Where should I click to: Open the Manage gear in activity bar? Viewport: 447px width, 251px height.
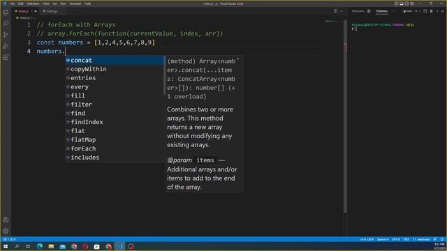(6, 231)
